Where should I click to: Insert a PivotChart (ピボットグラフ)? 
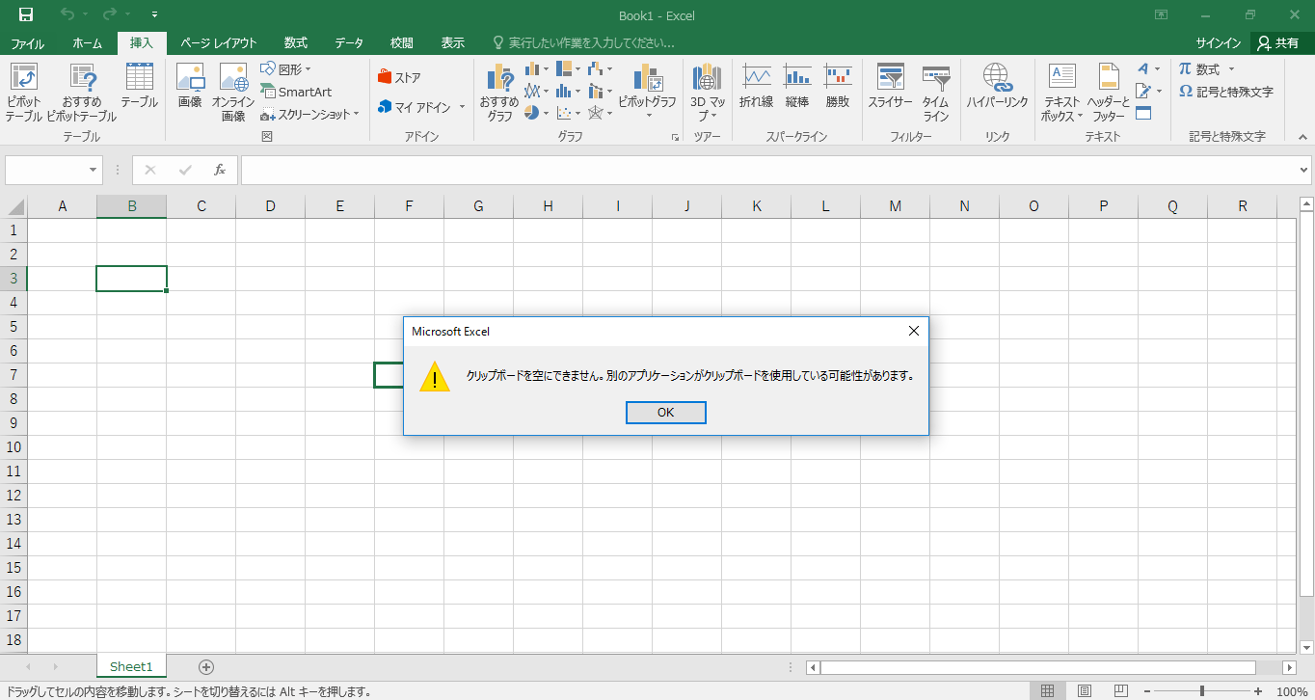click(648, 92)
